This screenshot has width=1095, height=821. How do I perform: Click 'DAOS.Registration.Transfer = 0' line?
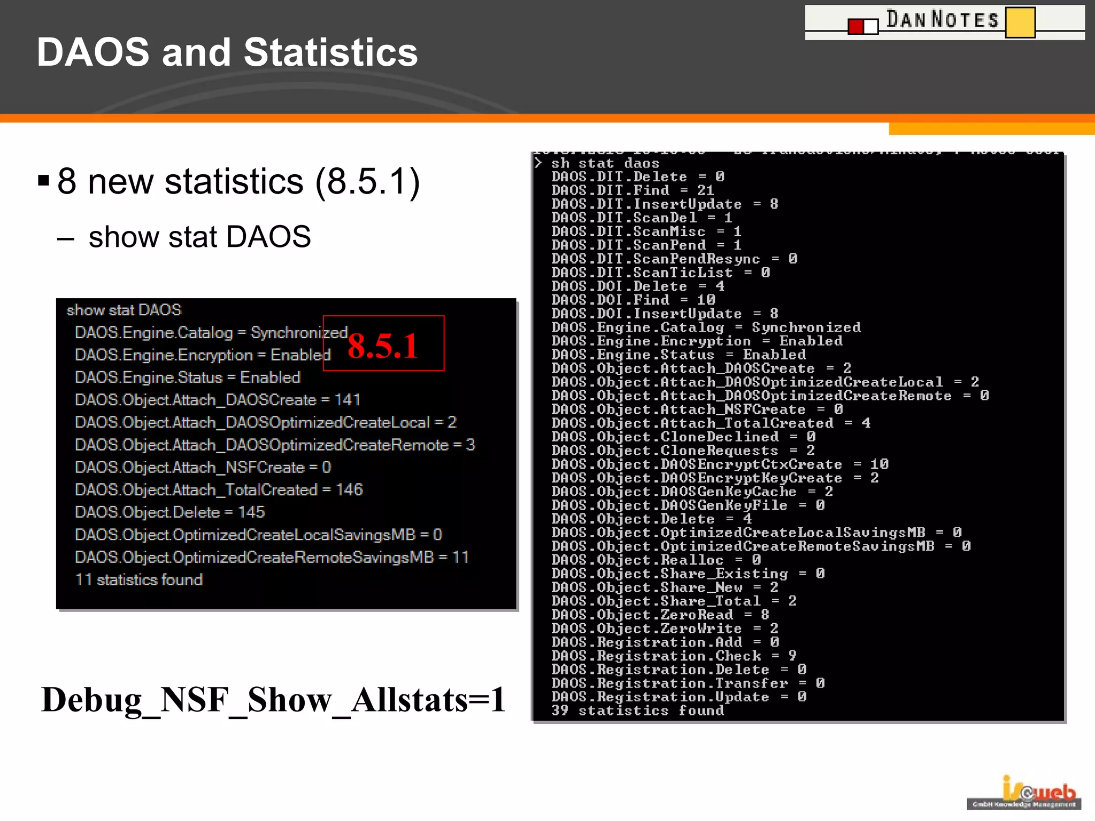689,683
